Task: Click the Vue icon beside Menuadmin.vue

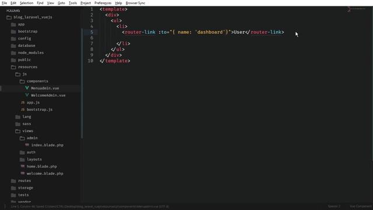Action: (x=27, y=88)
